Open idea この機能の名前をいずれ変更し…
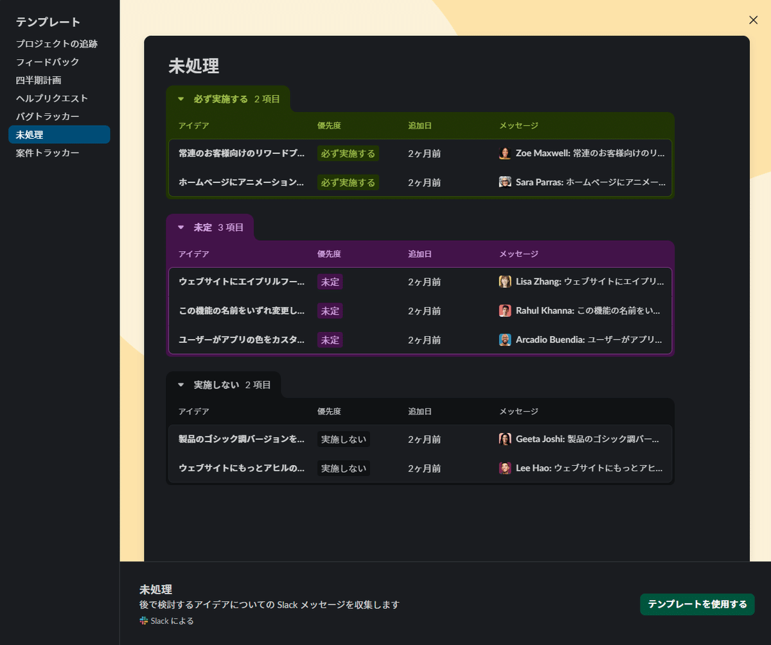Screen dimensions: 771x645 (x=241, y=311)
